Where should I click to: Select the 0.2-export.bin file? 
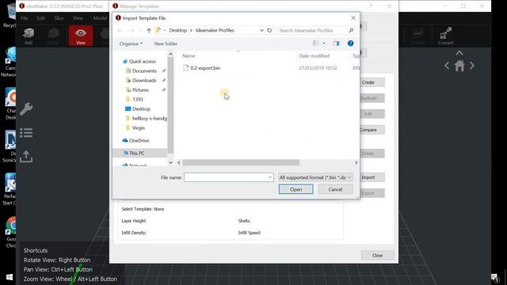205,68
